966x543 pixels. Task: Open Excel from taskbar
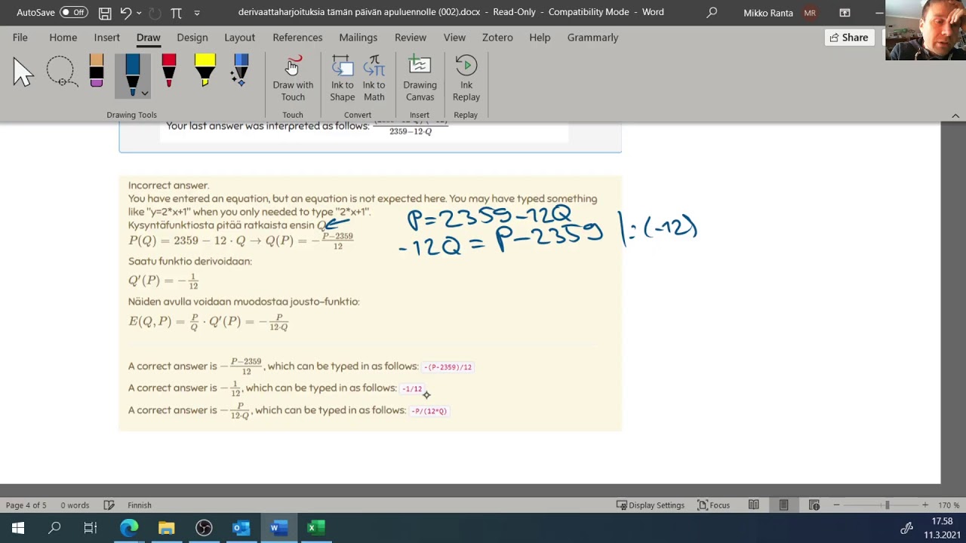coord(316,528)
